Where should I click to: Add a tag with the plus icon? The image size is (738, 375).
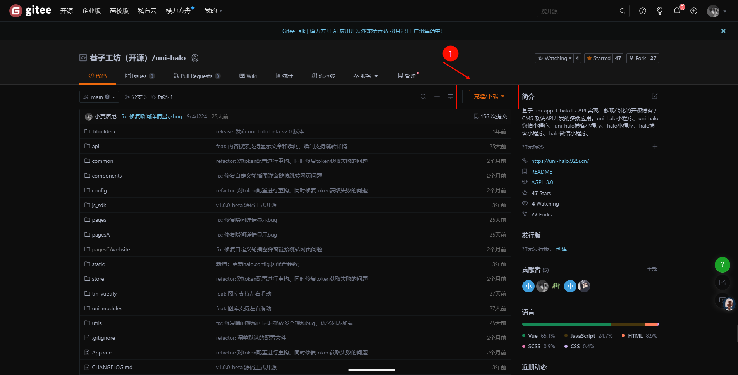pyautogui.click(x=655, y=147)
